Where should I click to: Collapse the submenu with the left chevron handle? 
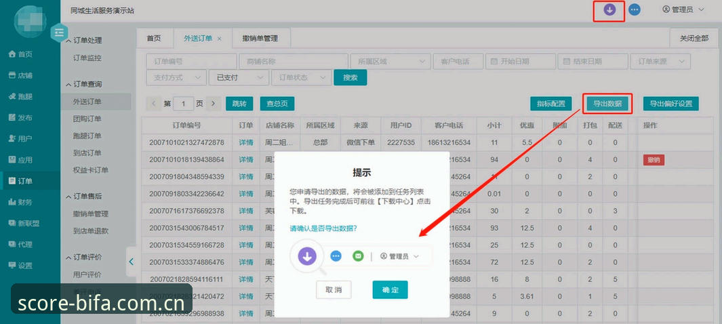click(132, 262)
